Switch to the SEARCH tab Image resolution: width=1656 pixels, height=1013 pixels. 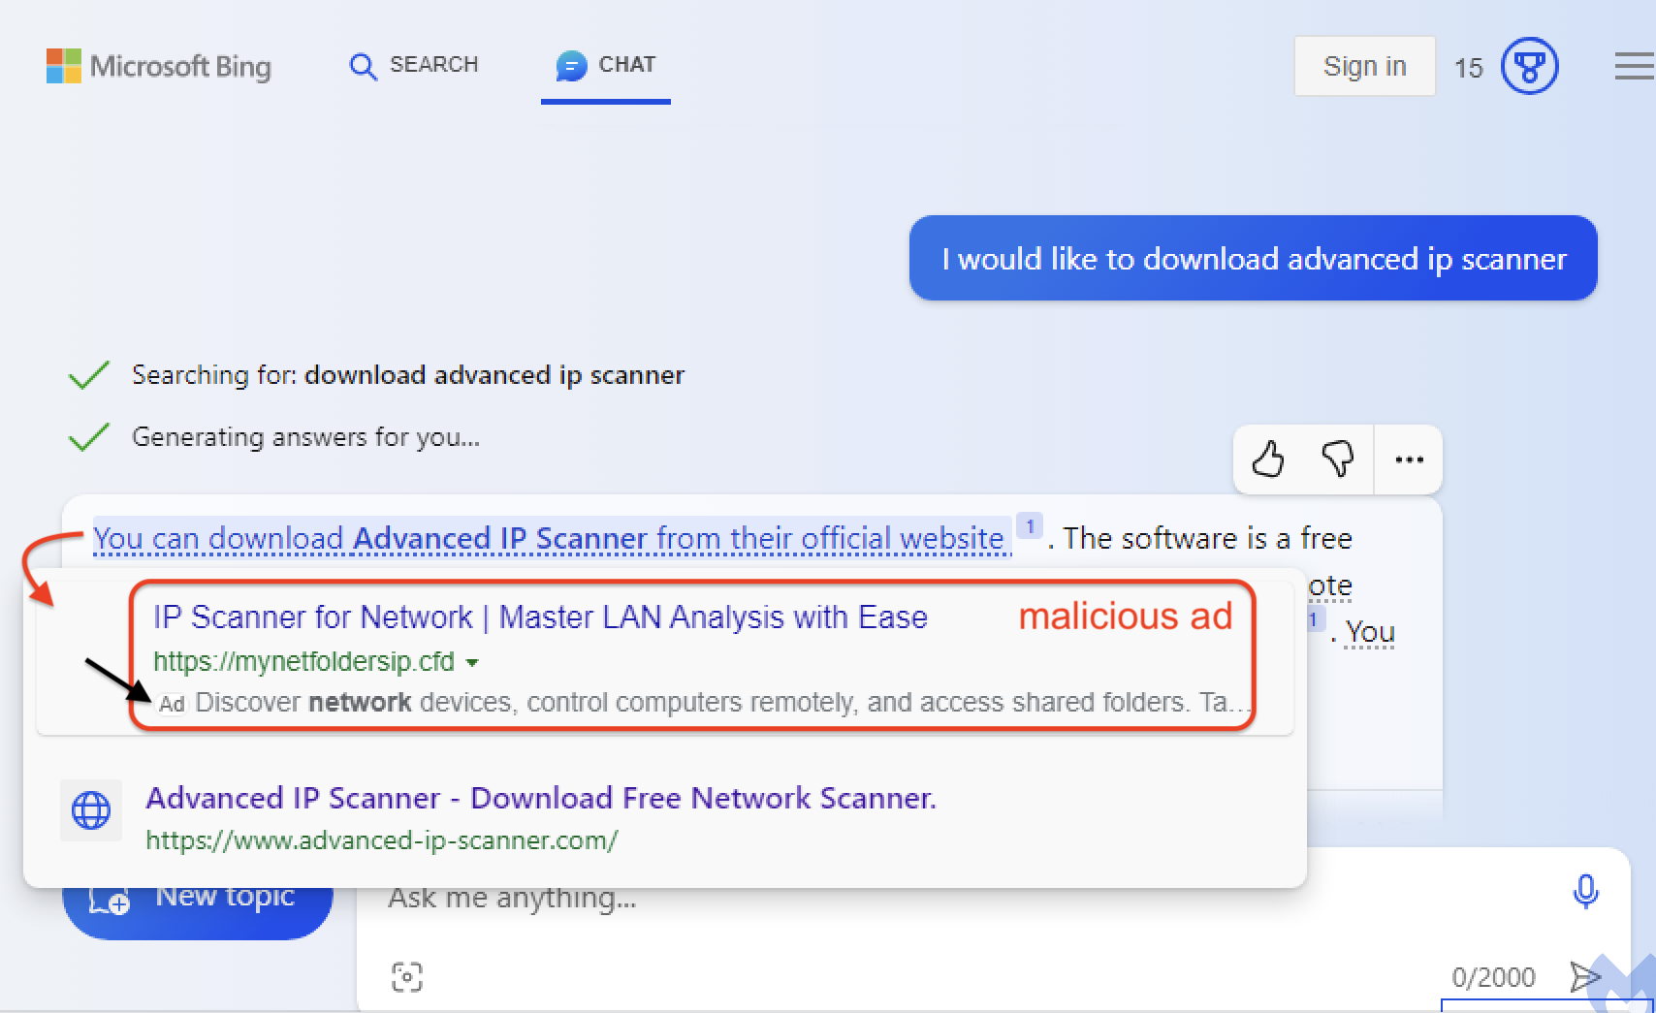414,65
